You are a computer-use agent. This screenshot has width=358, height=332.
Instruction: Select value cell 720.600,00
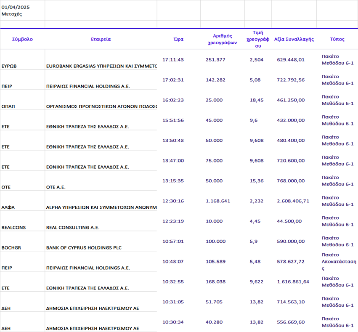pos(290,160)
